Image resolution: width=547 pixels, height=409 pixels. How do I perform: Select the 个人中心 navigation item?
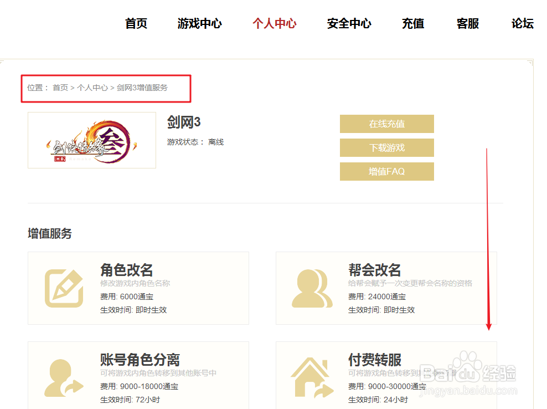275,23
